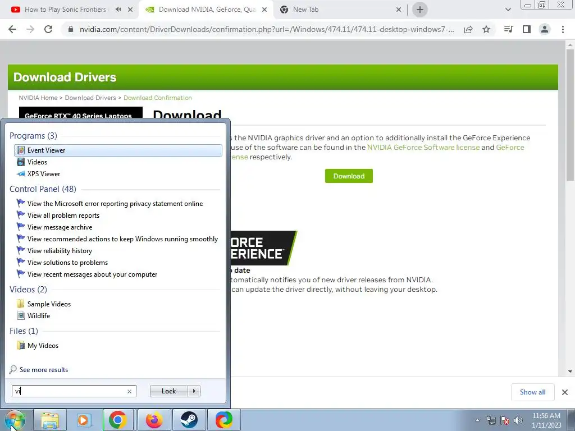575x431 pixels.
Task: Open Microsoft Edge from the taskbar
Action: (x=223, y=420)
